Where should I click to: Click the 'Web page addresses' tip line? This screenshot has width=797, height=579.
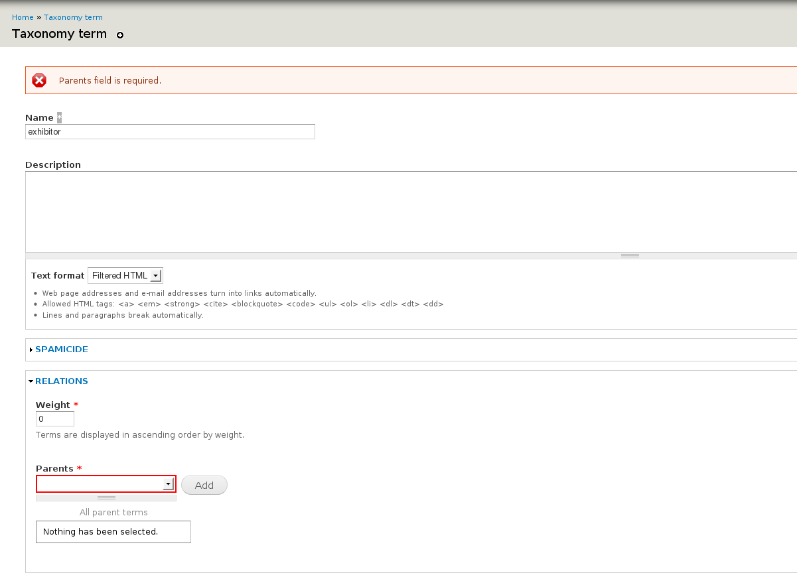179,293
